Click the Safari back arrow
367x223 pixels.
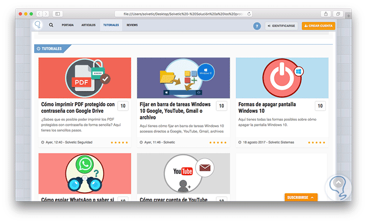click(x=39, y=14)
